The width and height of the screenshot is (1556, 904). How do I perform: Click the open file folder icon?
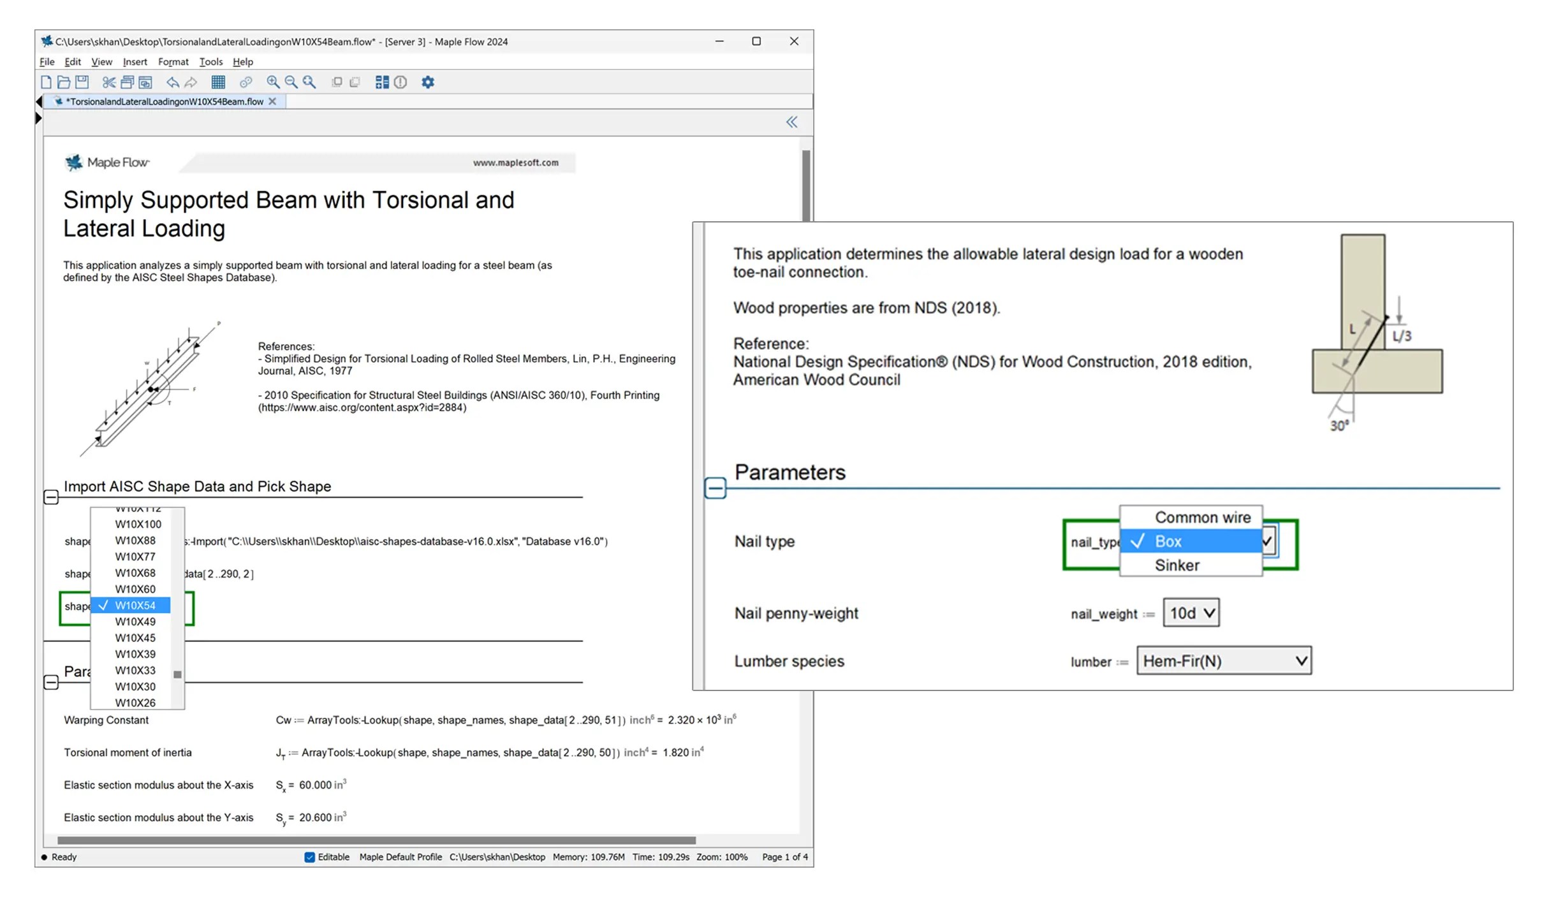[x=64, y=82]
